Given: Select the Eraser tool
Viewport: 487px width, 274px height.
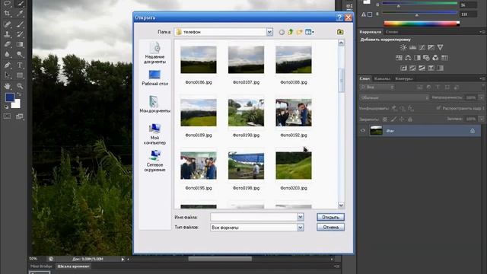Looking at the screenshot, I should point(7,44).
